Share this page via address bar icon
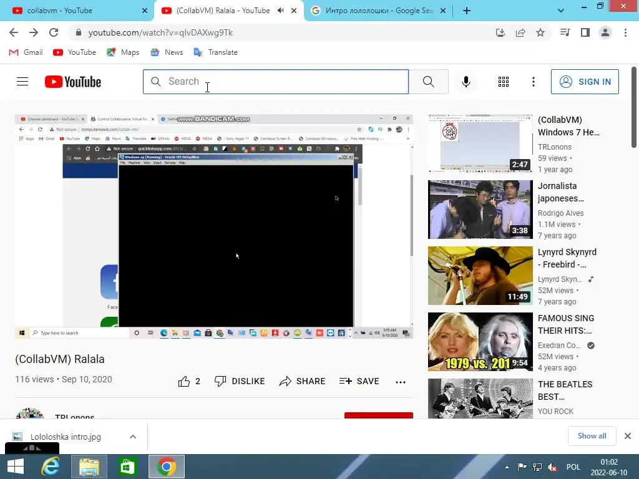The width and height of the screenshot is (639, 479). coord(520,32)
